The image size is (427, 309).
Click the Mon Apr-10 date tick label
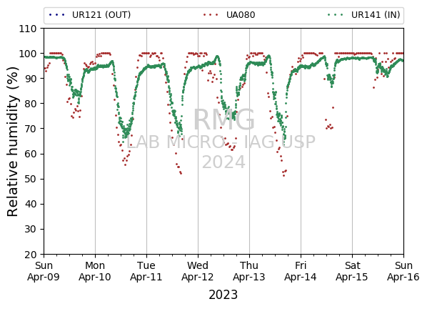[x=95, y=271]
